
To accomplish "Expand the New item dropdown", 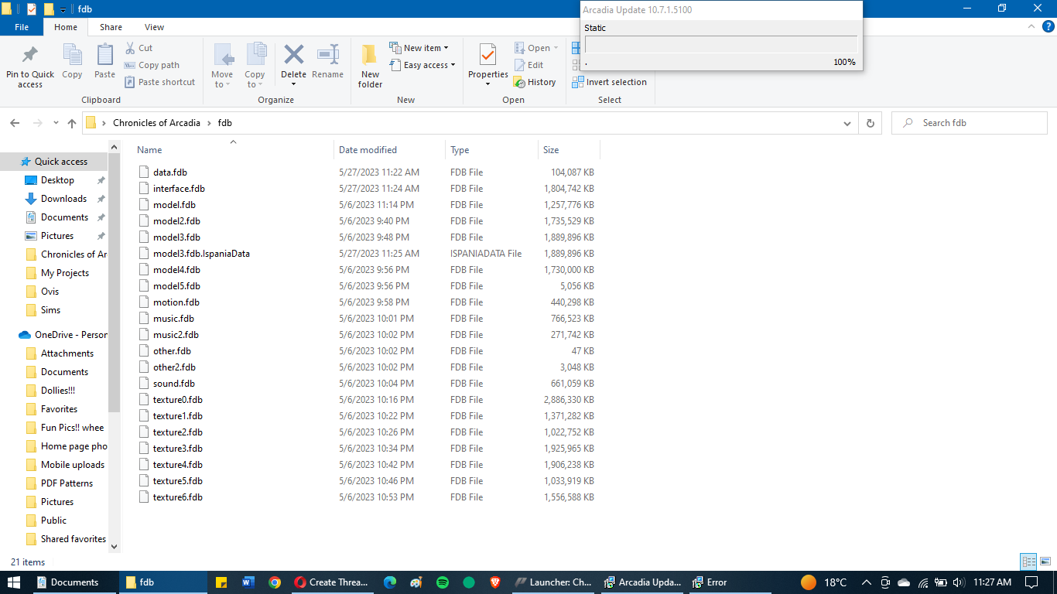I will pyautogui.click(x=419, y=48).
